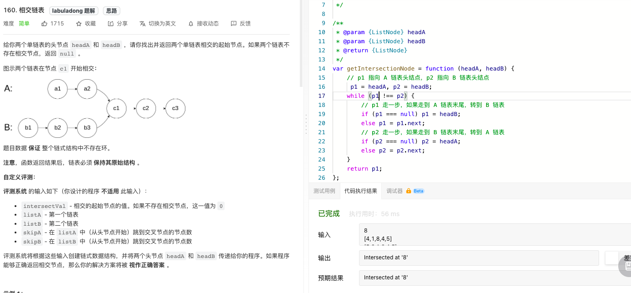Click 'if (p1 === null) p1 = headB;' line
Screen dimensions: 631x293
411,114
